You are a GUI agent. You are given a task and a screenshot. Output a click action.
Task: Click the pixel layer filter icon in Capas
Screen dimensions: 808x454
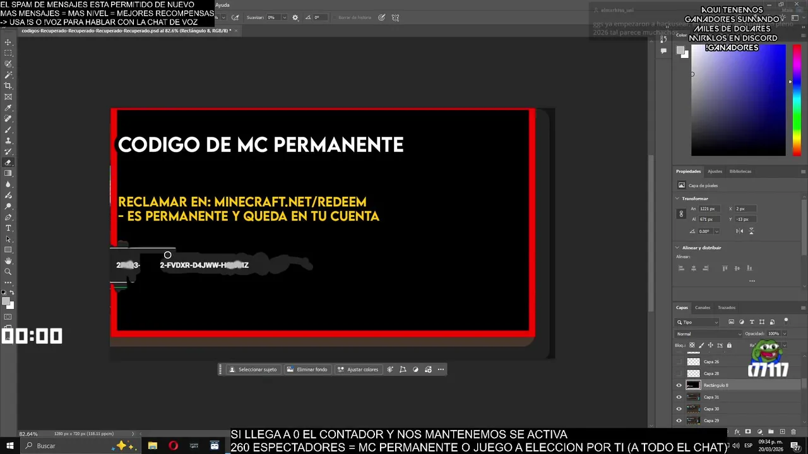click(x=731, y=322)
